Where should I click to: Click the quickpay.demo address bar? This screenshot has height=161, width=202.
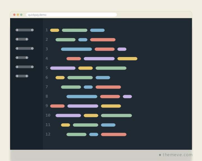pos(71,15)
